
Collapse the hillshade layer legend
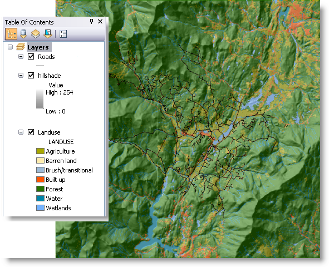point(21,76)
